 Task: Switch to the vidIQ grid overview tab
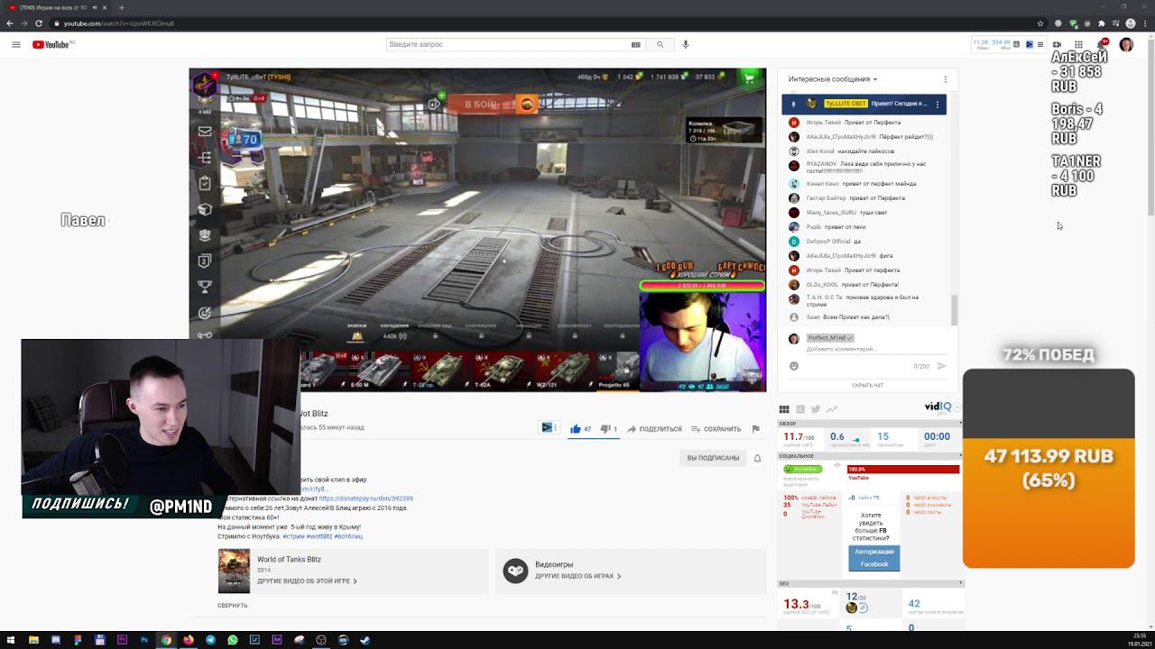tap(784, 409)
